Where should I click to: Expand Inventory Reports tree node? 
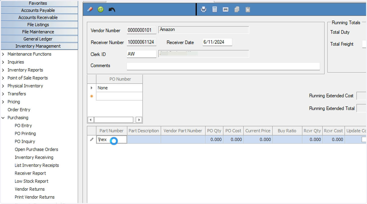click(3, 70)
